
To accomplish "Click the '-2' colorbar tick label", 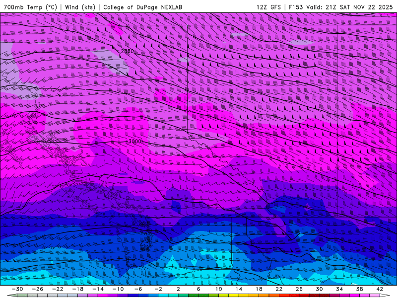I will coord(158,289).
